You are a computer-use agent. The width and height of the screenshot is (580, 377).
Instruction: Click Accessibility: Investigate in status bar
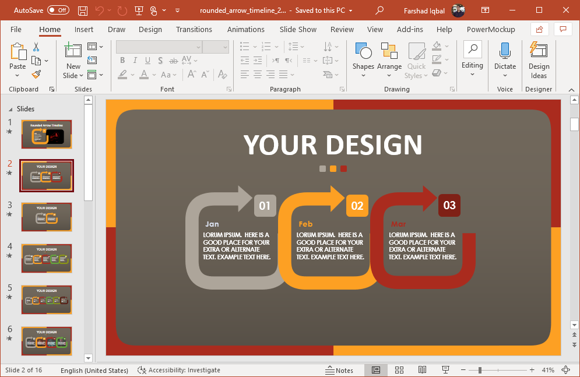(x=179, y=370)
